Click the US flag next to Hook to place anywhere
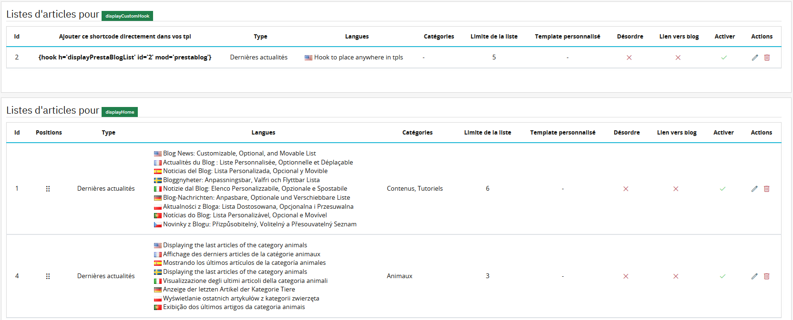 click(x=309, y=58)
